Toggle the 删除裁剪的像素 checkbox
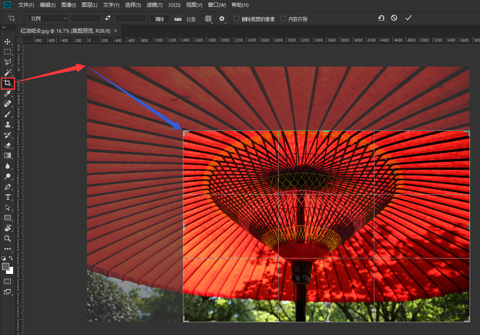This screenshot has width=480, height=335. point(236,18)
